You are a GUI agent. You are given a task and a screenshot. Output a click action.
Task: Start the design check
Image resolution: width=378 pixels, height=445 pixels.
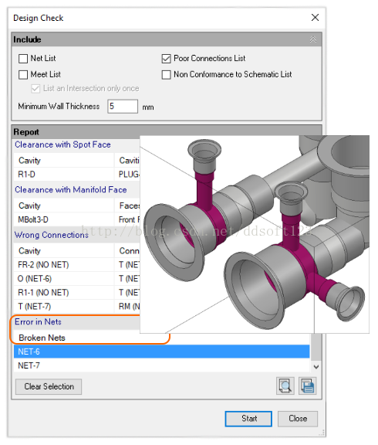click(x=248, y=419)
